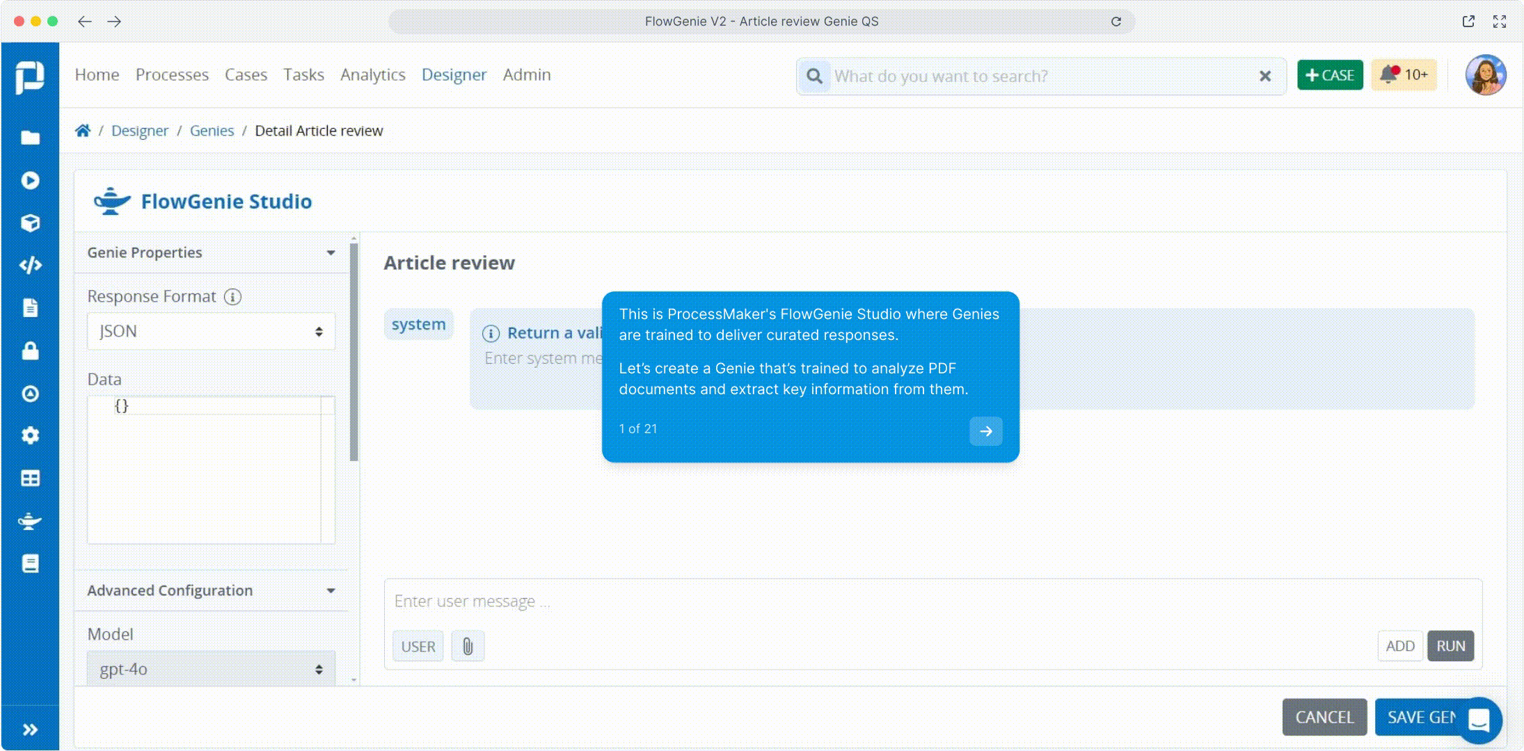Click the properties panel scrollbar
The width and height of the screenshot is (1524, 751).
pyautogui.click(x=354, y=351)
